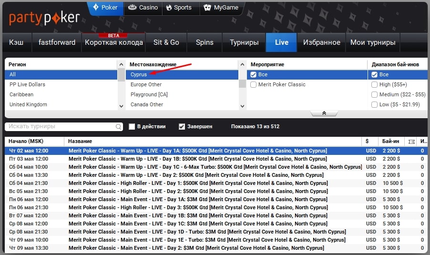The image size is (430, 255).
Task: Toggle the Все buy-in range checkbox
Action: (x=374, y=74)
